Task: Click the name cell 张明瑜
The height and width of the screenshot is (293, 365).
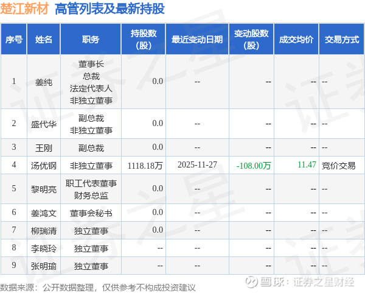Action: point(44,266)
